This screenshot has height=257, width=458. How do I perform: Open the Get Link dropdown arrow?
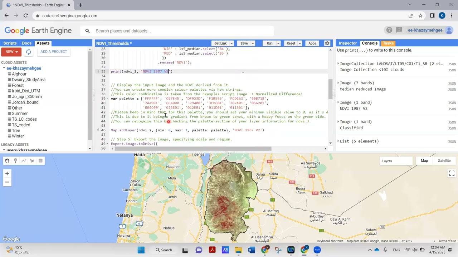click(x=232, y=44)
